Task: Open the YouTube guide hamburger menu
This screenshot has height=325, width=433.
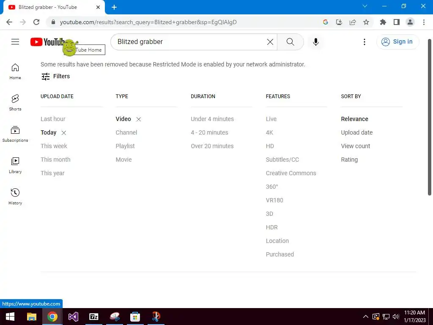Action: (15, 42)
